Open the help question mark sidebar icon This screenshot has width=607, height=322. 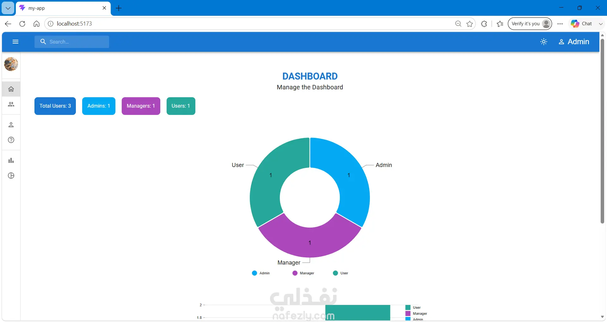click(x=11, y=140)
